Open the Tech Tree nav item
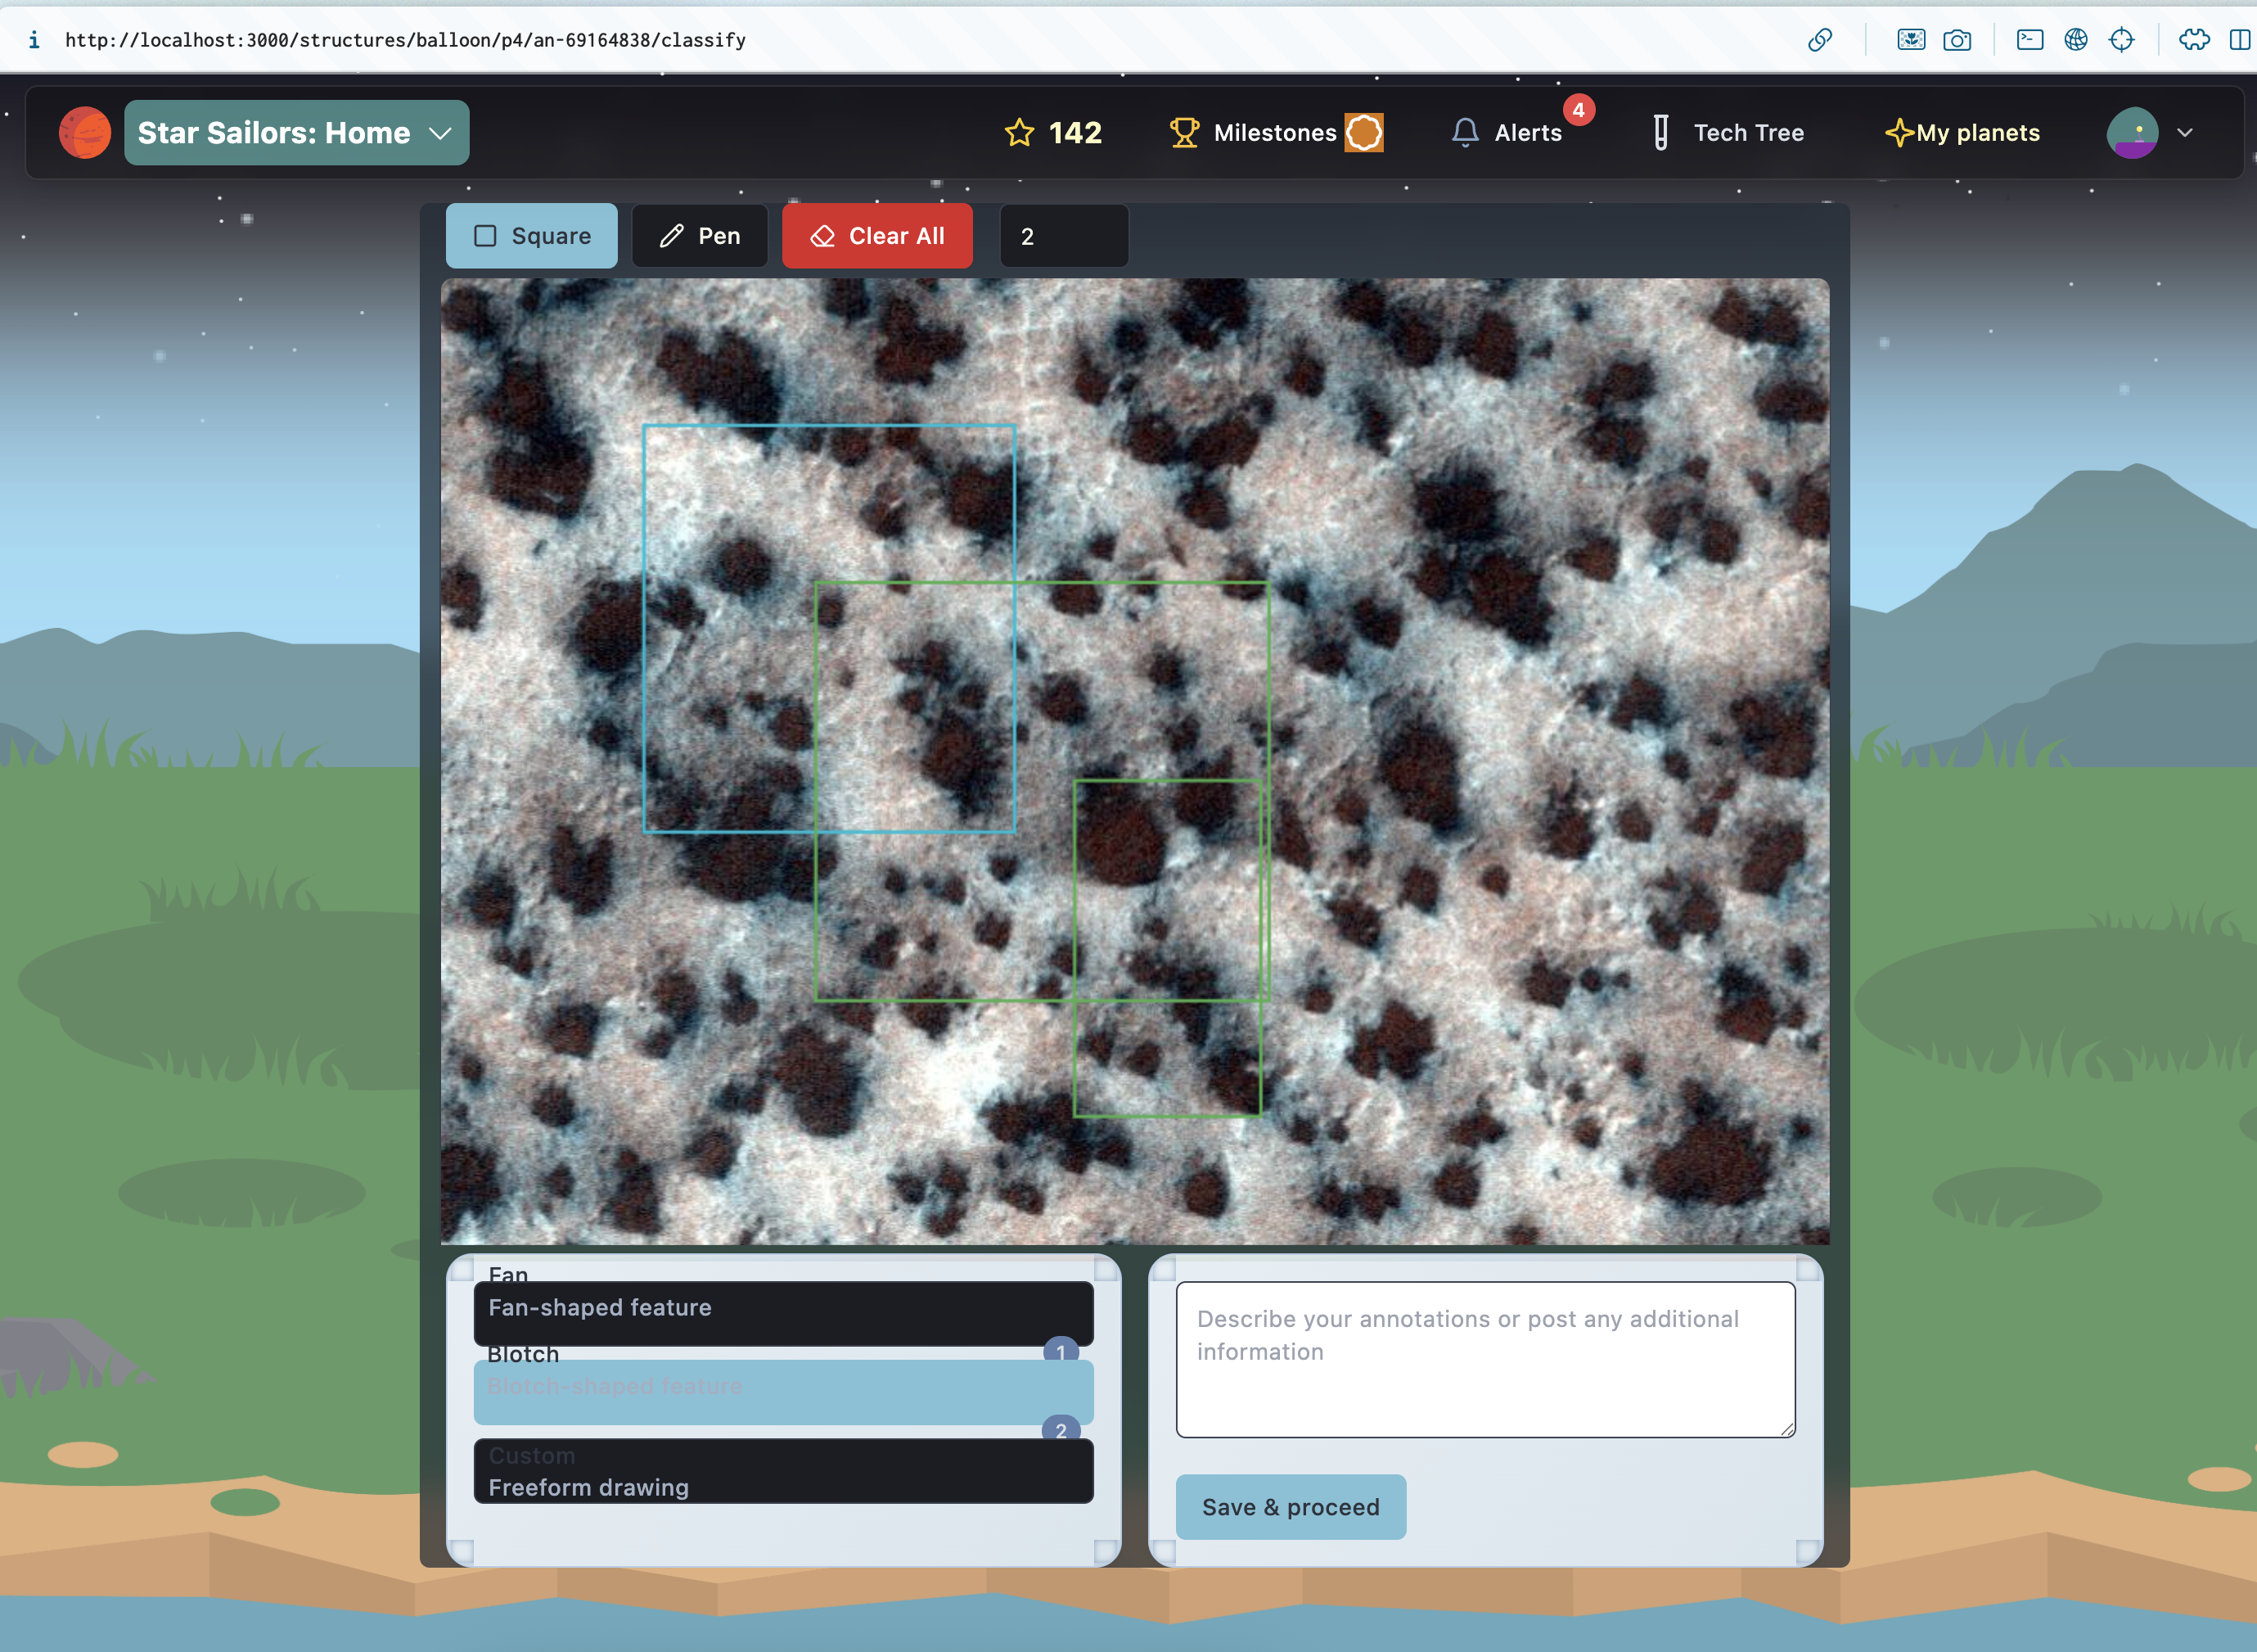The image size is (2257, 1652). pos(1747,133)
